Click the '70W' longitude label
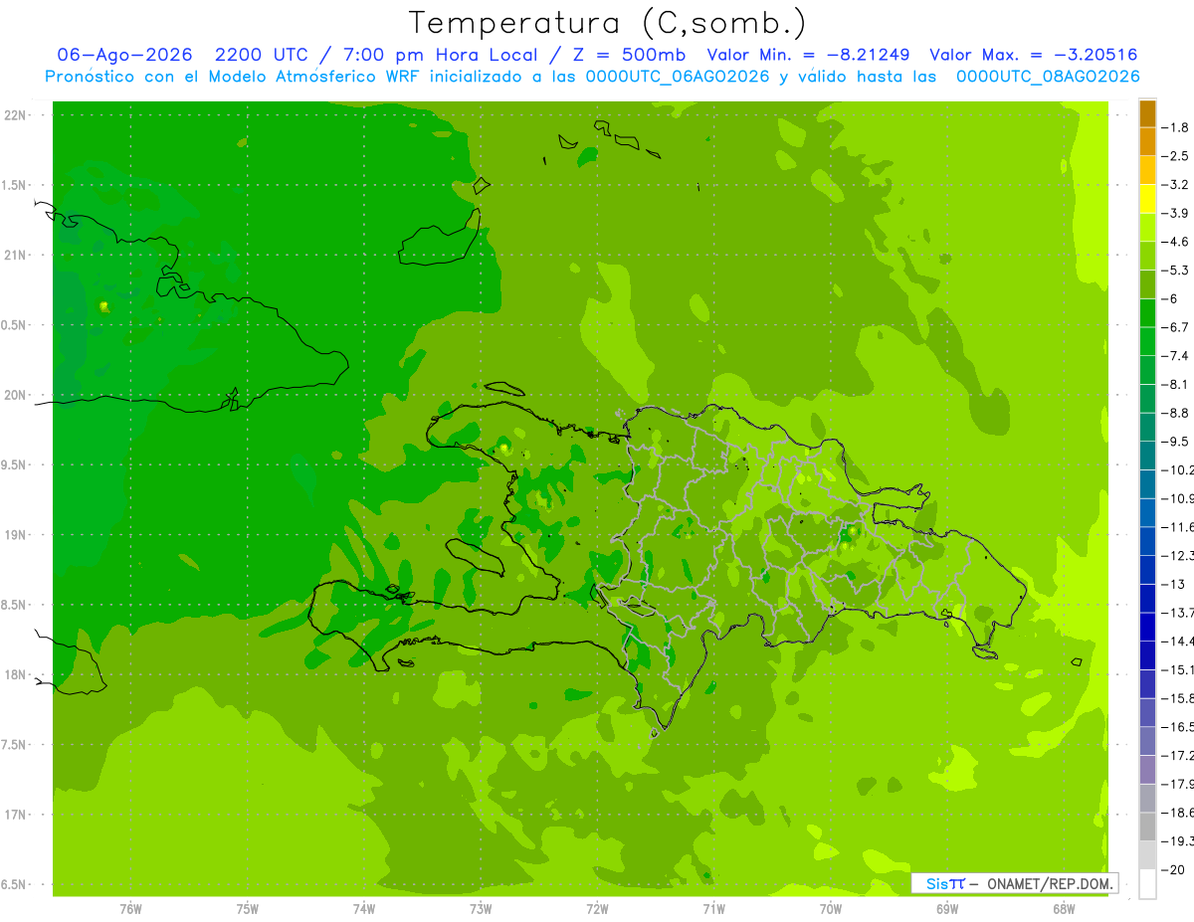The height and width of the screenshot is (922, 1194). [830, 908]
